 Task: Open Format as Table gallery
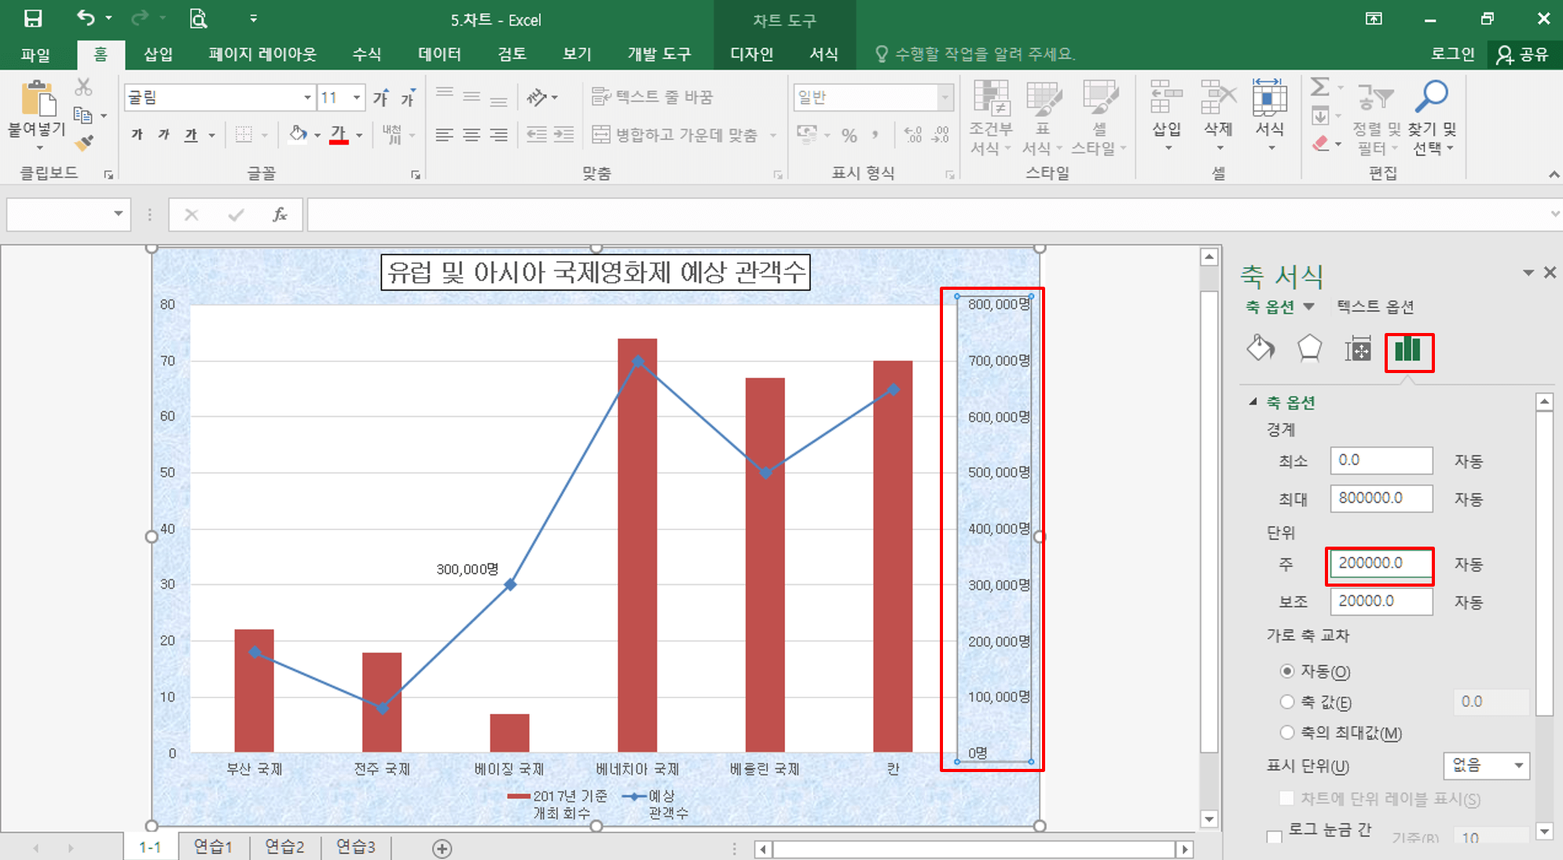[x=1042, y=118]
